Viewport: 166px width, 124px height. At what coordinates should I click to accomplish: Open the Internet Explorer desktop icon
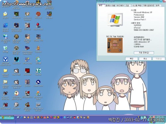5,25
